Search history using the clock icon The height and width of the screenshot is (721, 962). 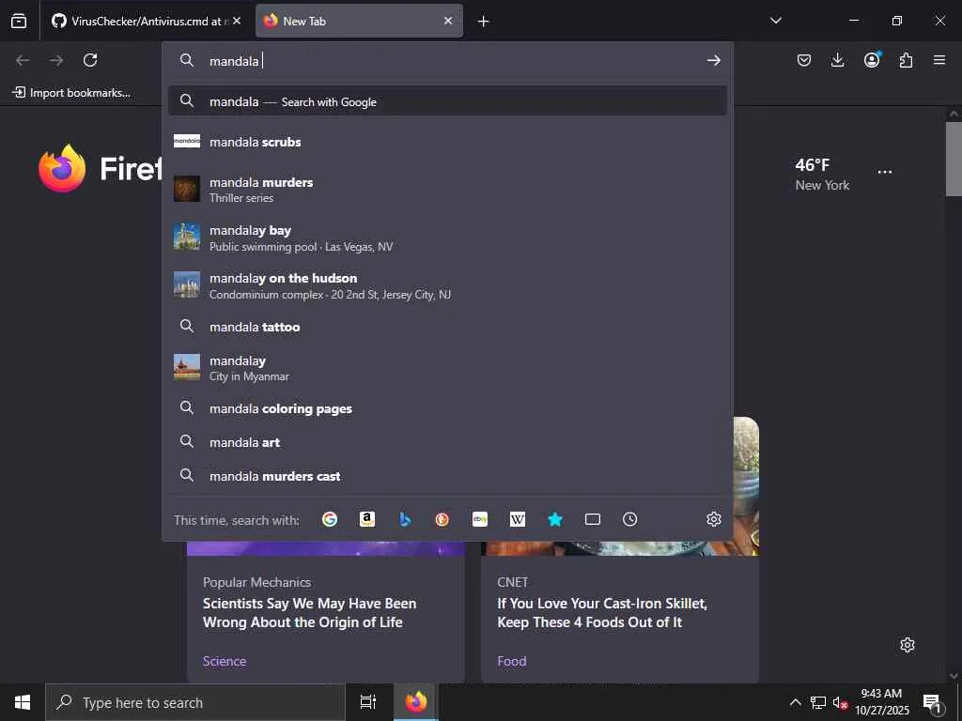(629, 519)
